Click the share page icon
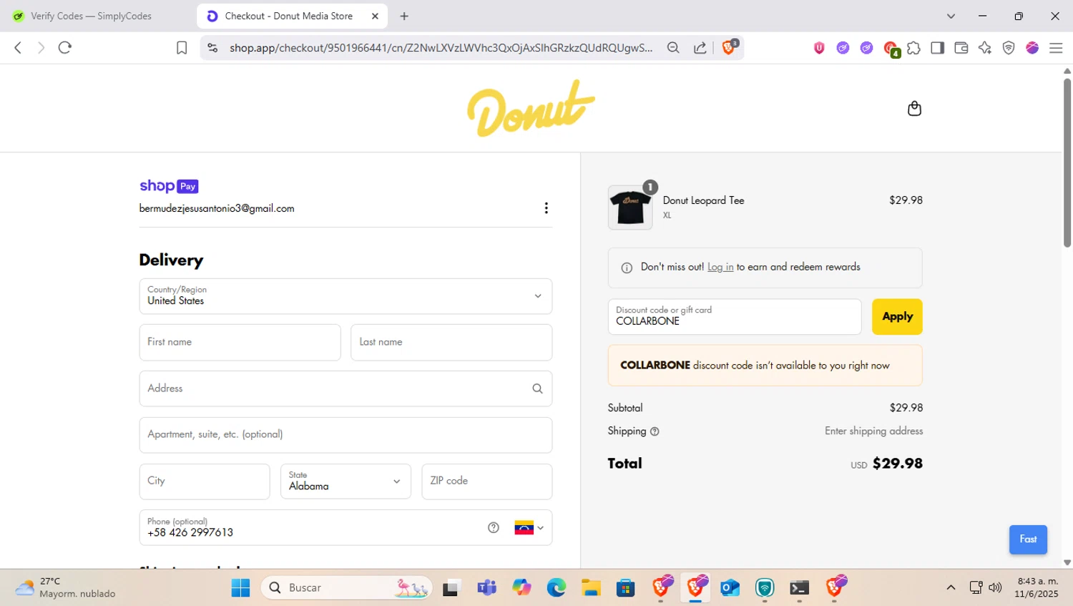Screen dimensions: 1073x606 [x=700, y=48]
